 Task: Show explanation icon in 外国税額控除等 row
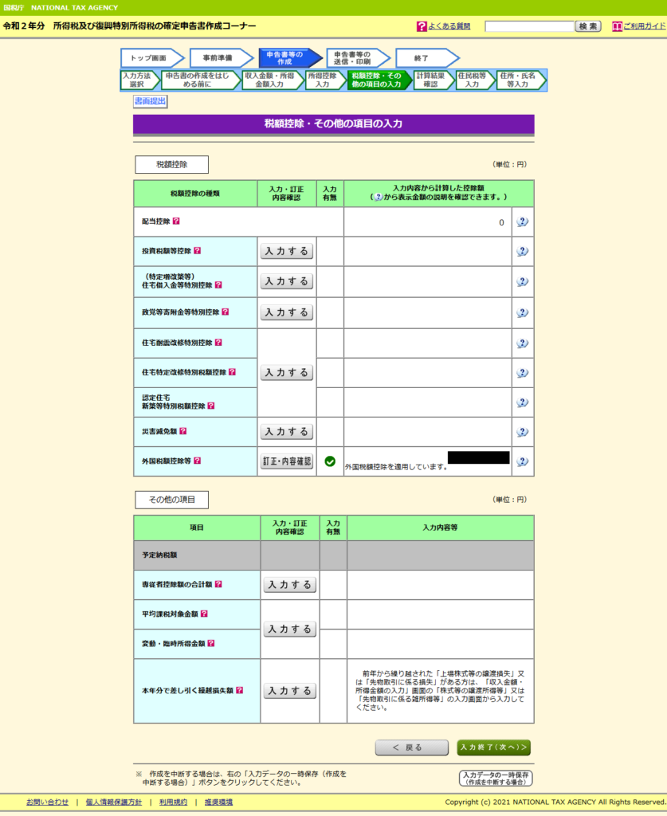point(523,461)
